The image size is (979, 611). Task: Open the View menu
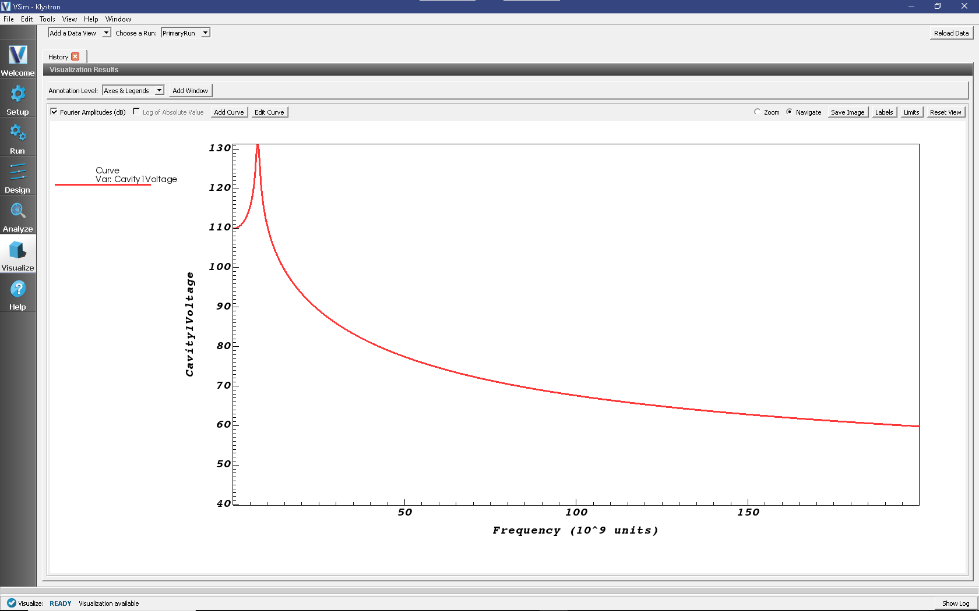pos(69,19)
